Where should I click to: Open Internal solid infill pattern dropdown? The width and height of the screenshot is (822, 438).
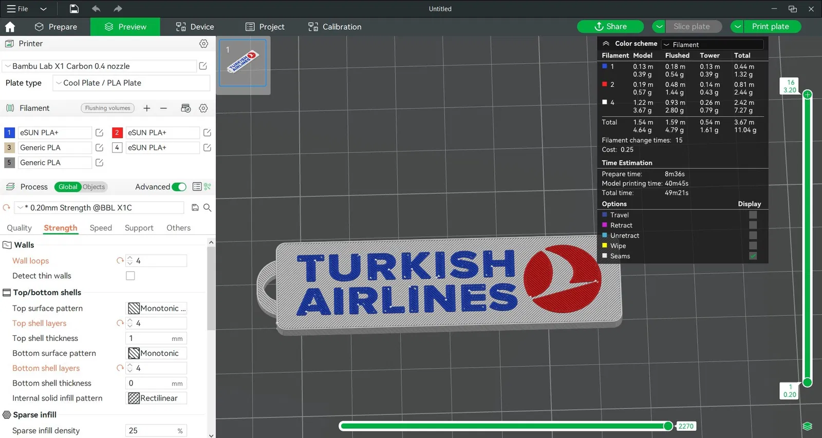pos(156,398)
